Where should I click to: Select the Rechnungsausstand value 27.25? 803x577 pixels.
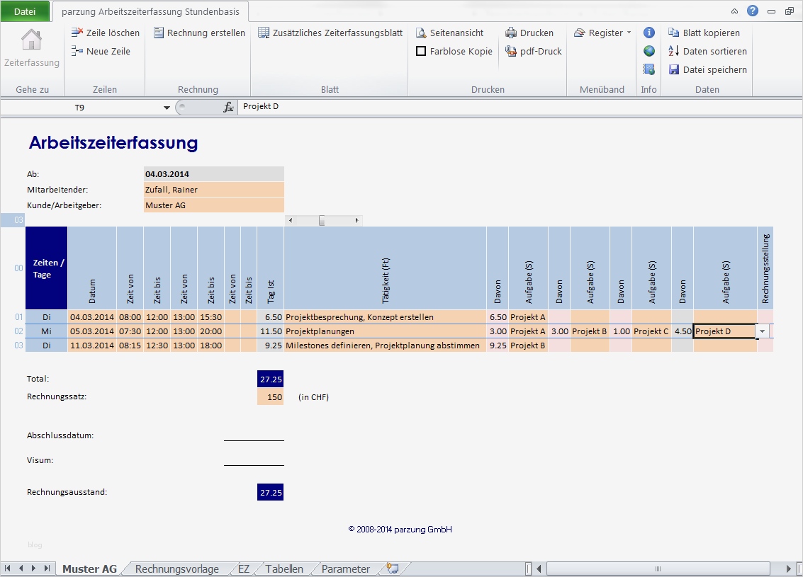tap(271, 492)
